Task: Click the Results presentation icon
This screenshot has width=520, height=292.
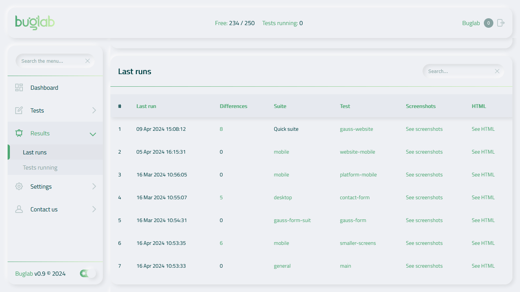Action: pyautogui.click(x=19, y=133)
